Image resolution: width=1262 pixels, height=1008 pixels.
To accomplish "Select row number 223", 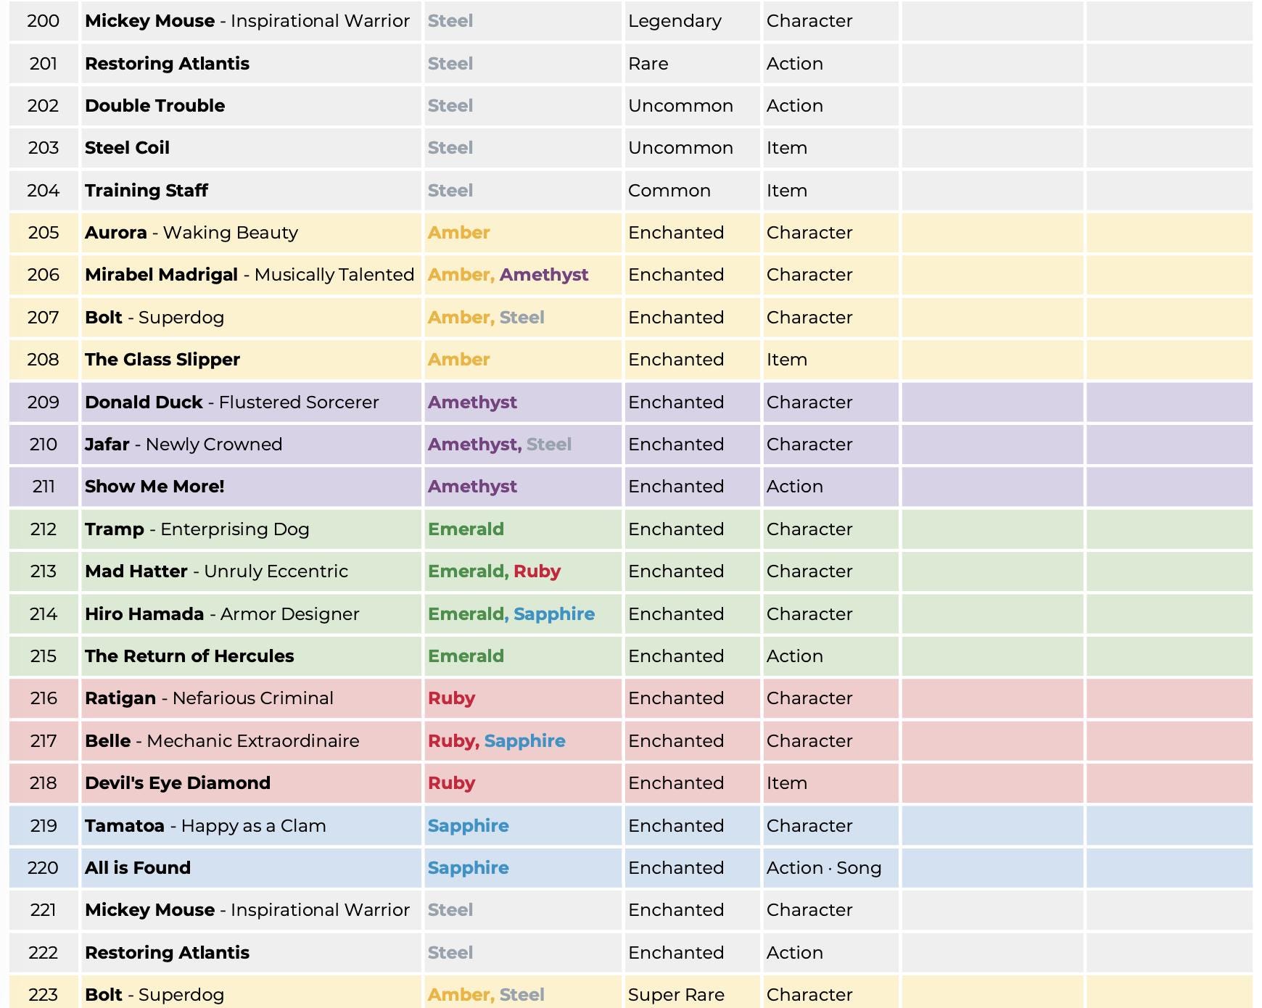I will pyautogui.click(x=44, y=995).
